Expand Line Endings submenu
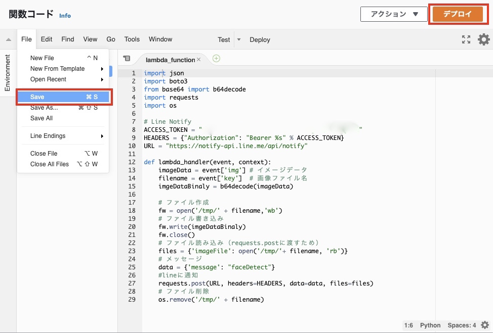The width and height of the screenshot is (493, 333). 63,136
